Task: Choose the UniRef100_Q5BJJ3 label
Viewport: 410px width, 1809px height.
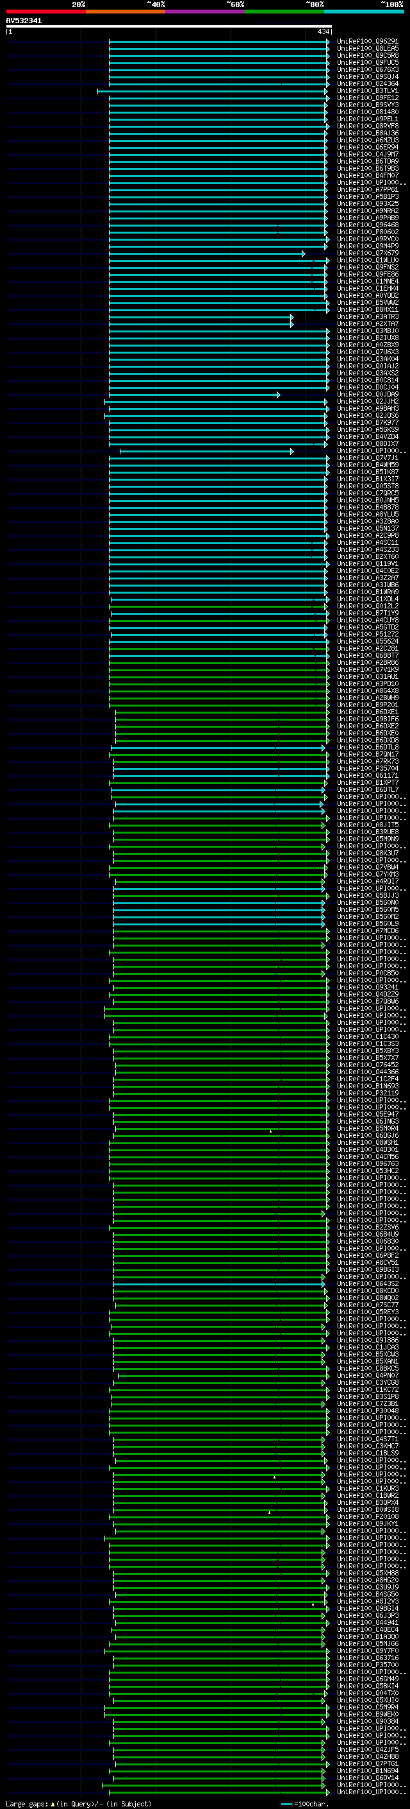Action: tap(367, 895)
